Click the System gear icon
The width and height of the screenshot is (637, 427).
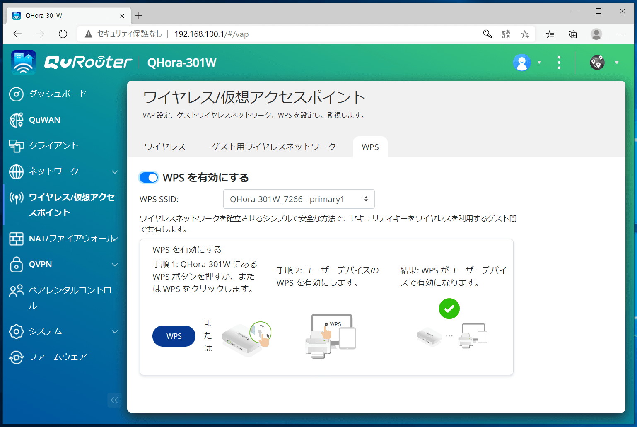[x=16, y=331]
